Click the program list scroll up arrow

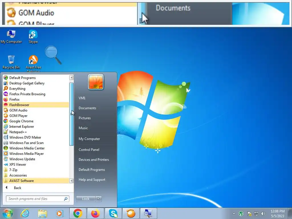[x=71, y=78]
